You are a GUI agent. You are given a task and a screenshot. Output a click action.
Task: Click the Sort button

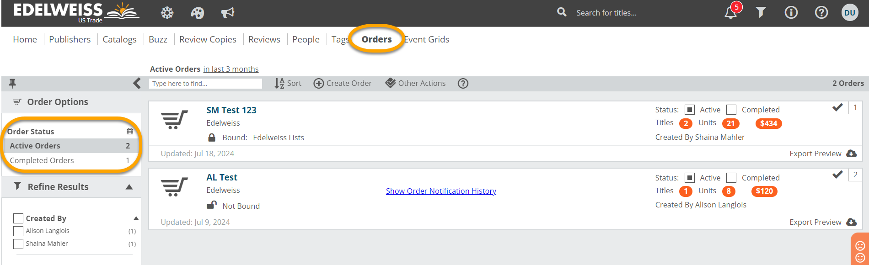[288, 83]
